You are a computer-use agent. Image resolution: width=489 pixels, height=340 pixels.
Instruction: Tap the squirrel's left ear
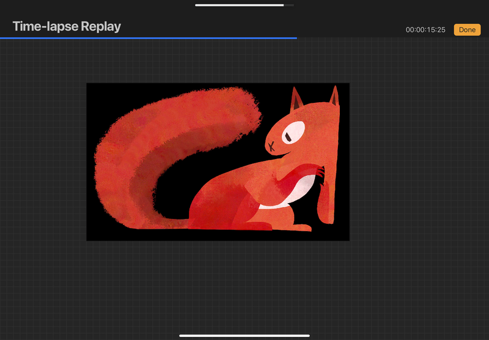[x=297, y=100]
